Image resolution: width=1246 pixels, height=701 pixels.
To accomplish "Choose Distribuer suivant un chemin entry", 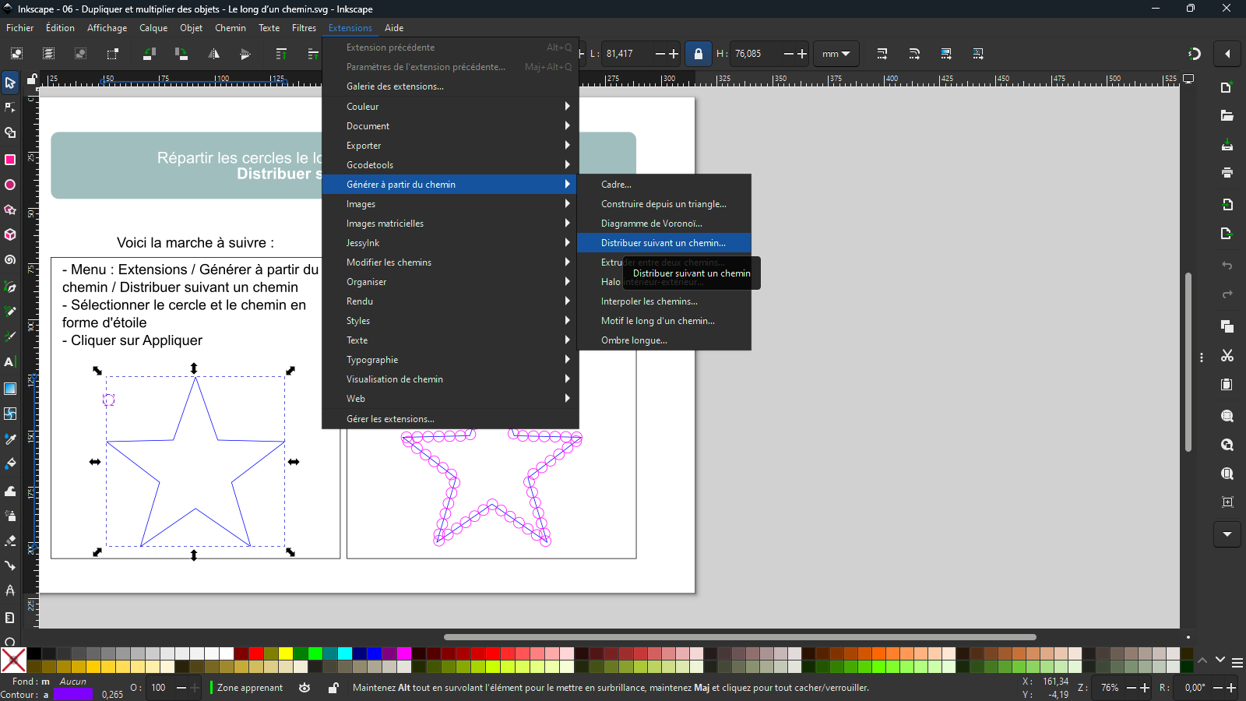I will [x=664, y=243].
